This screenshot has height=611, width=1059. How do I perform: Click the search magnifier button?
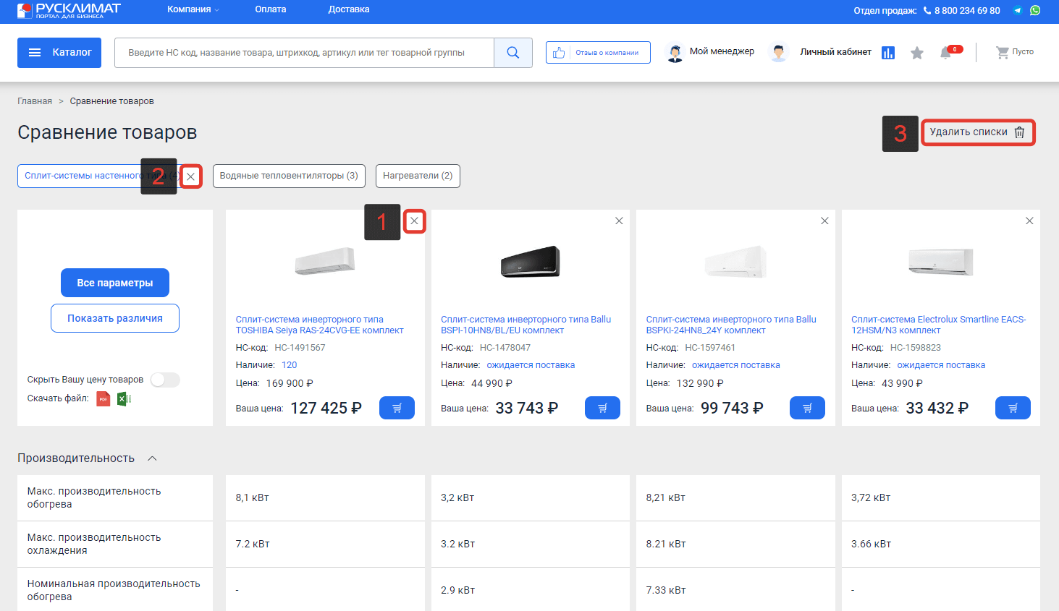(x=513, y=53)
